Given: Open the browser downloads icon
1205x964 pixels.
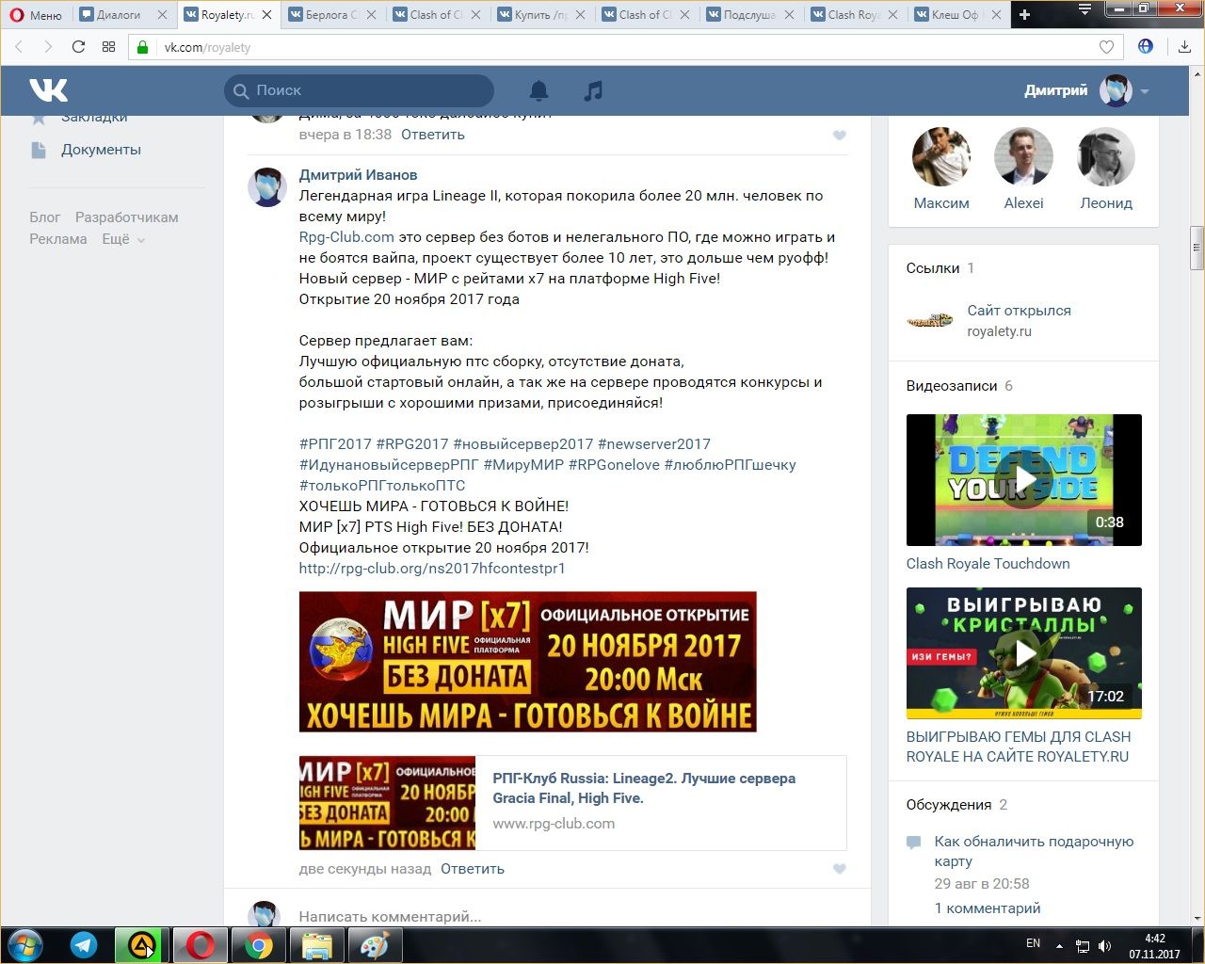Looking at the screenshot, I should (1184, 47).
